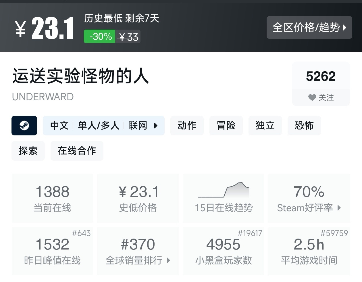Click the 2.5h 平均游戏时间 stat
Screen dimensions: 362x282
(x=309, y=251)
